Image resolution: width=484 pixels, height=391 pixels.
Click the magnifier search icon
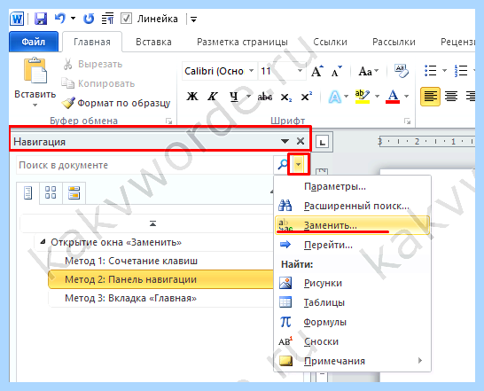pos(283,165)
